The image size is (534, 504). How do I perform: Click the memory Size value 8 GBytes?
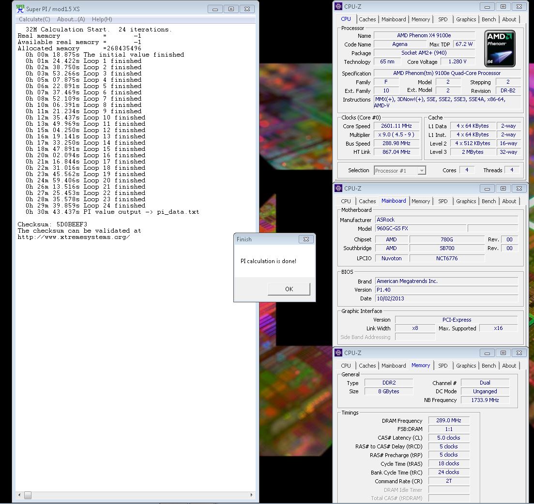(389, 391)
